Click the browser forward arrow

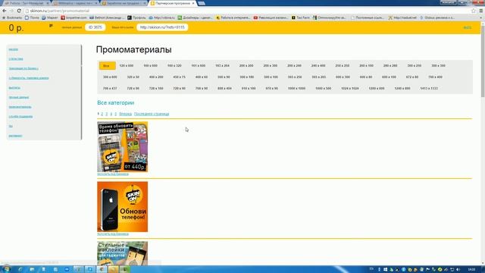click(11, 11)
